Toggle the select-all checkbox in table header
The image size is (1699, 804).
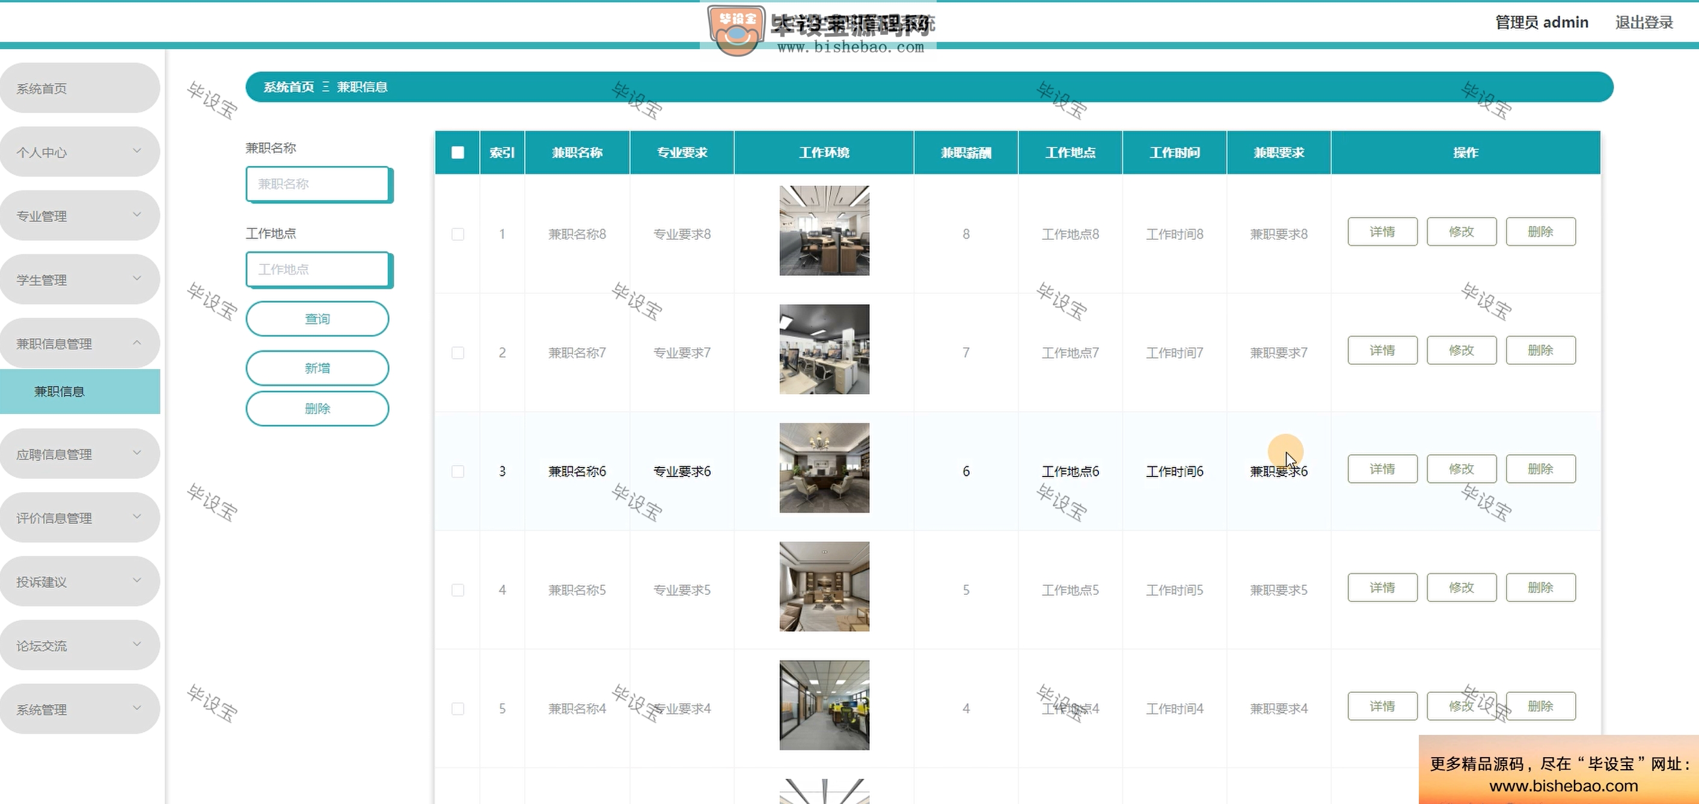pos(458,152)
